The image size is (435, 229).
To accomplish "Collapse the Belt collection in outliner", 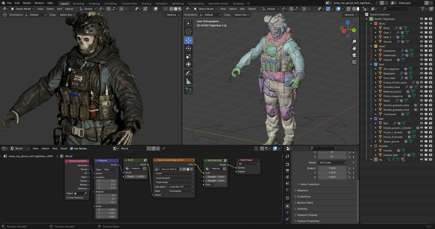I will click(x=372, y=119).
